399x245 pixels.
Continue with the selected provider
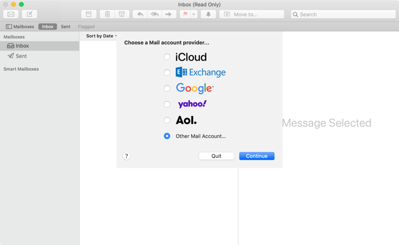(x=256, y=156)
